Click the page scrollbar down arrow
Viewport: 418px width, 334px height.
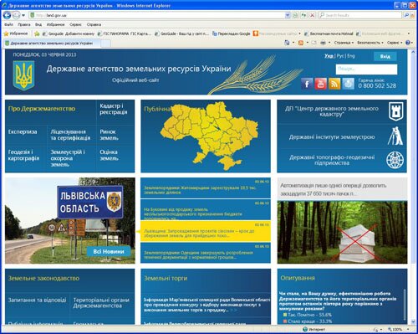[x=413, y=322]
